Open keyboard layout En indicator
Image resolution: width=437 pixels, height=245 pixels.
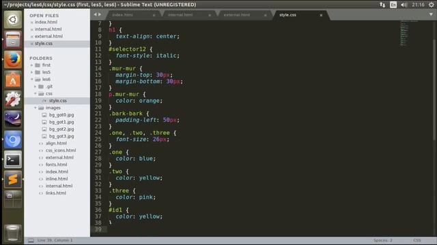click(393, 5)
